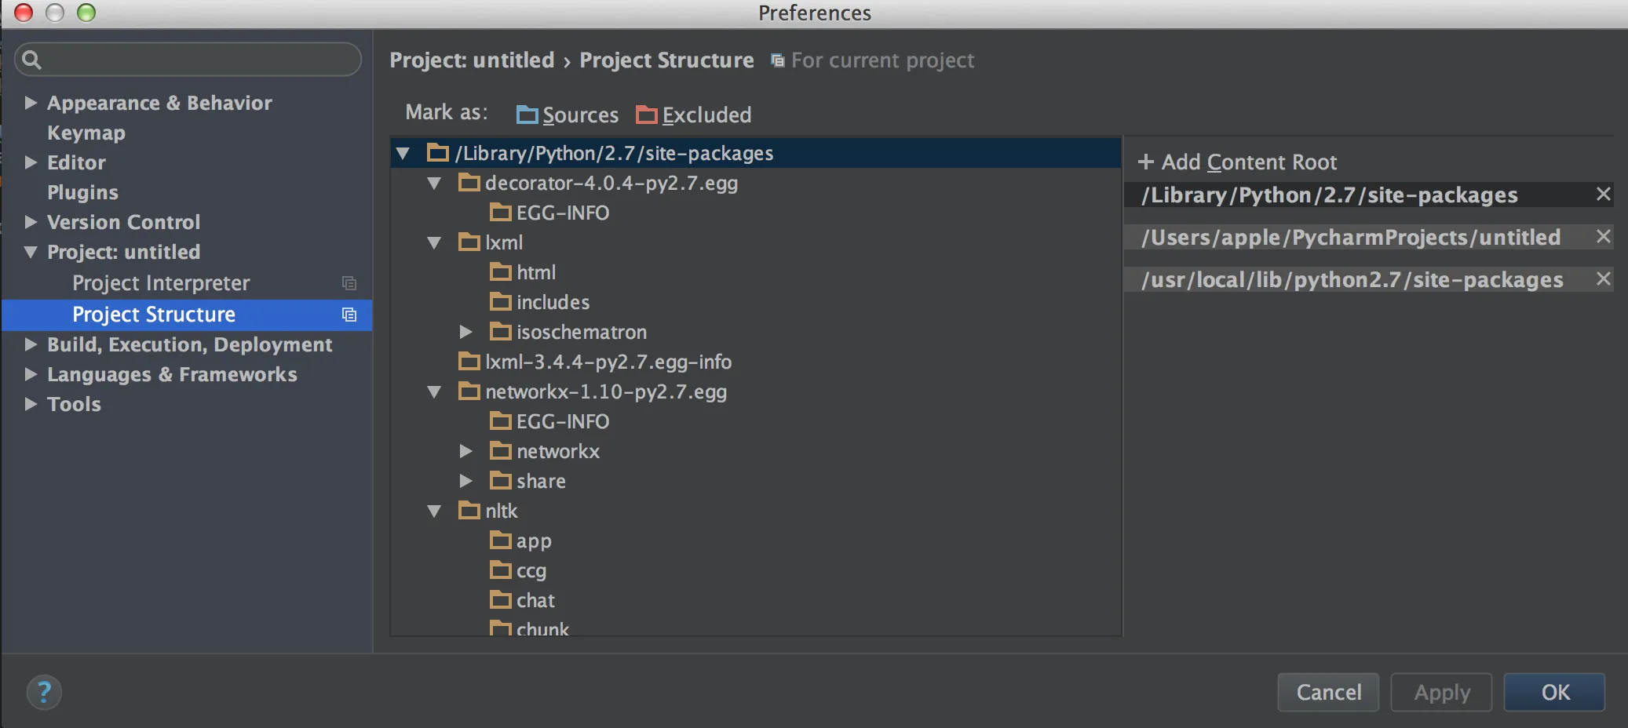This screenshot has width=1628, height=728.
Task: Collapse the lxml folder tree node
Action: (x=434, y=243)
